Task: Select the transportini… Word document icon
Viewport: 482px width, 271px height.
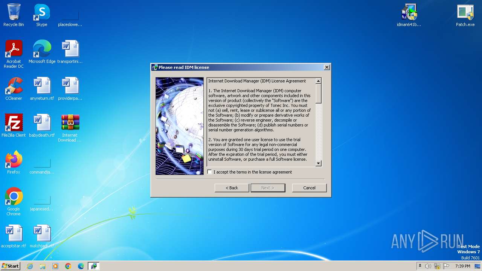Action: tap(70, 52)
